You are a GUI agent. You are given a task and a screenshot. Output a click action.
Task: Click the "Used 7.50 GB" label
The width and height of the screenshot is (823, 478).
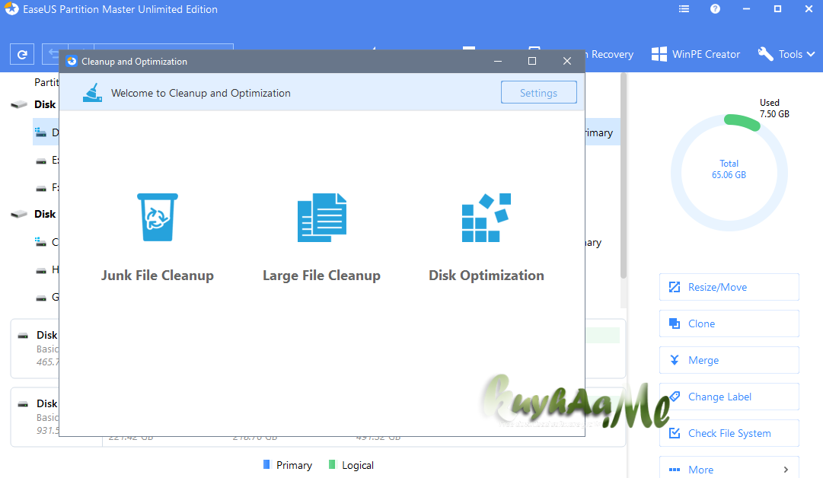[774, 108]
